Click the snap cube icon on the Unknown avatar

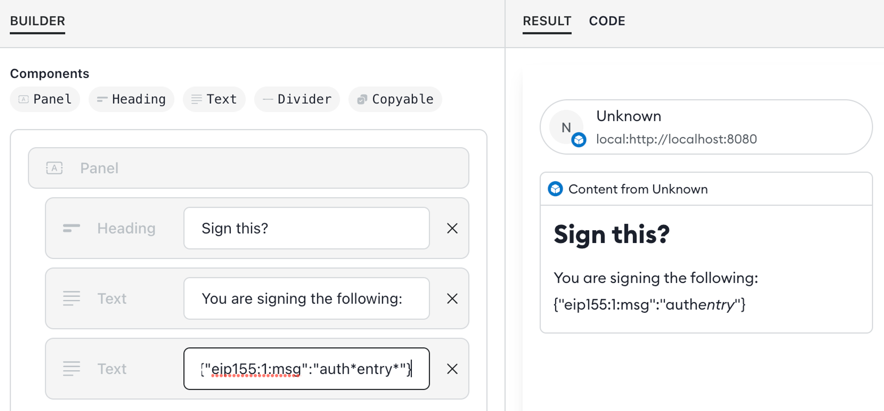[x=578, y=140]
